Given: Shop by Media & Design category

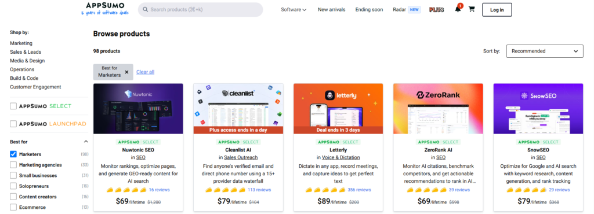Looking at the screenshot, I should 27,60.
